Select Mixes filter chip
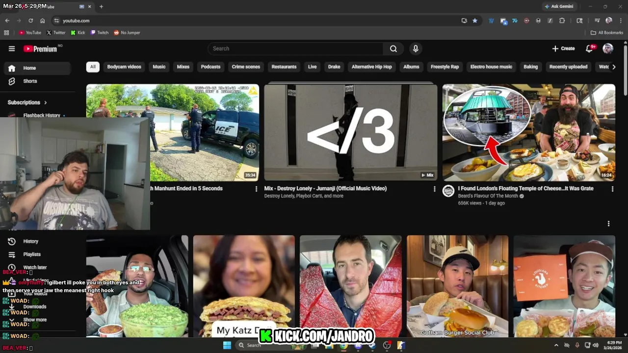This screenshot has width=628, height=353. (183, 67)
